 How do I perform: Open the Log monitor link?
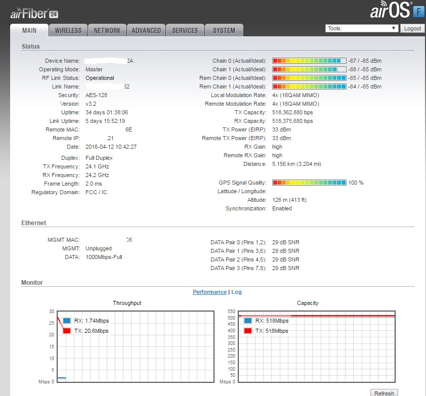pos(237,292)
